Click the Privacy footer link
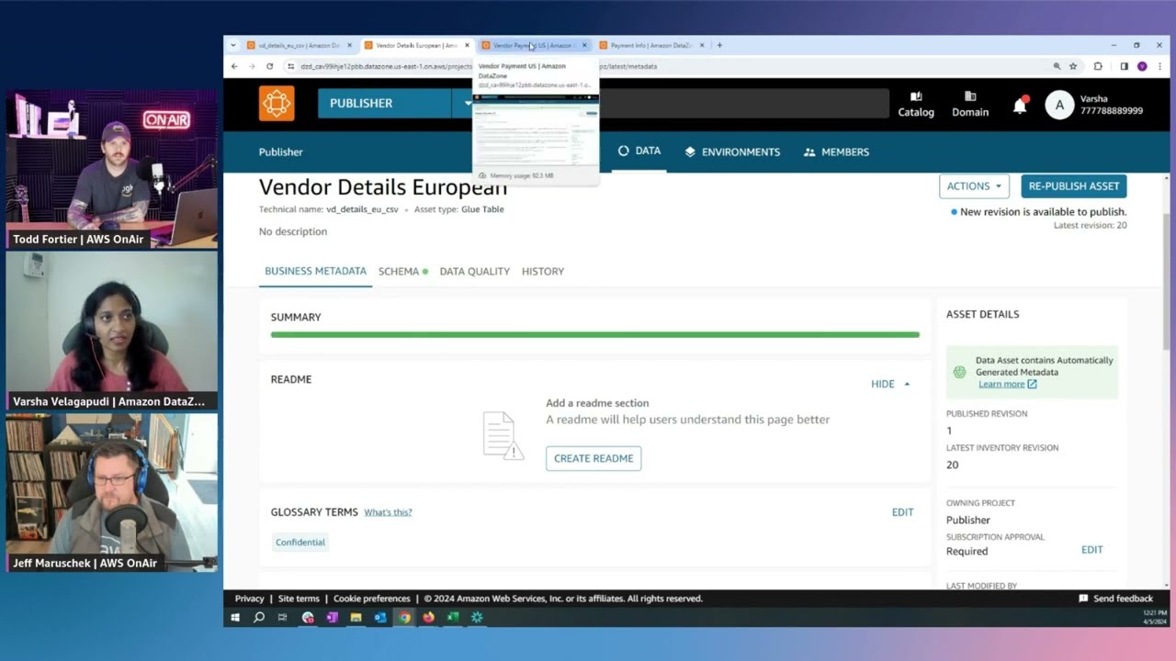Image resolution: width=1176 pixels, height=661 pixels. coord(249,599)
